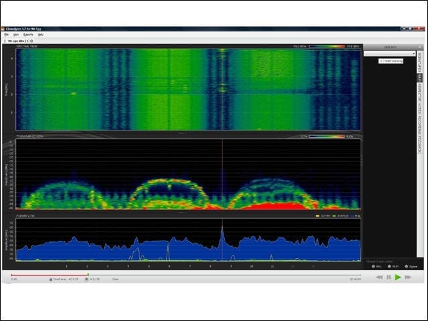Toggle the Current trace legend in Planar View

click(x=323, y=216)
